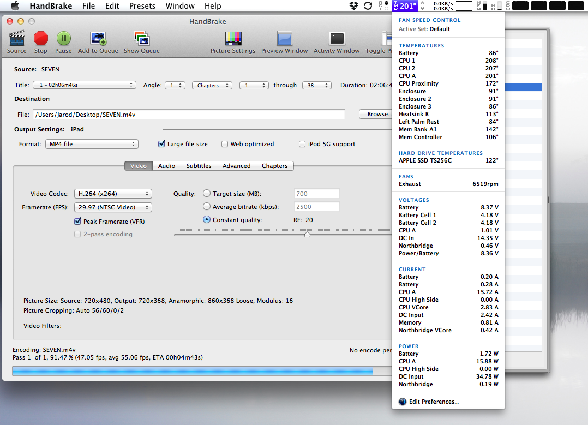Viewport: 588px width, 425px height.
Task: Open the HandBrake application menu
Action: pyautogui.click(x=51, y=5)
